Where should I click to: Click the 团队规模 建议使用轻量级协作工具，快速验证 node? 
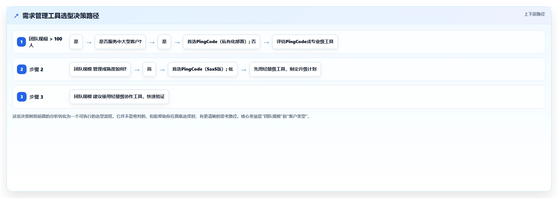coord(119,97)
